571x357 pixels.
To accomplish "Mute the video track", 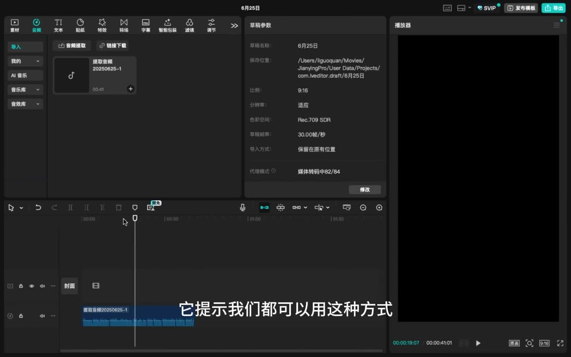I will [42, 286].
